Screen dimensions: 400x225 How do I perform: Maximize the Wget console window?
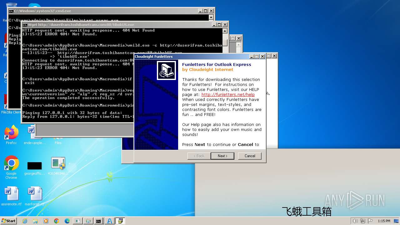click(219, 25)
